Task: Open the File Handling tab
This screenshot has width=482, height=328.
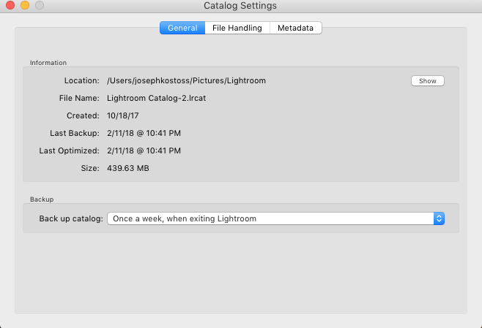Action: coord(237,28)
